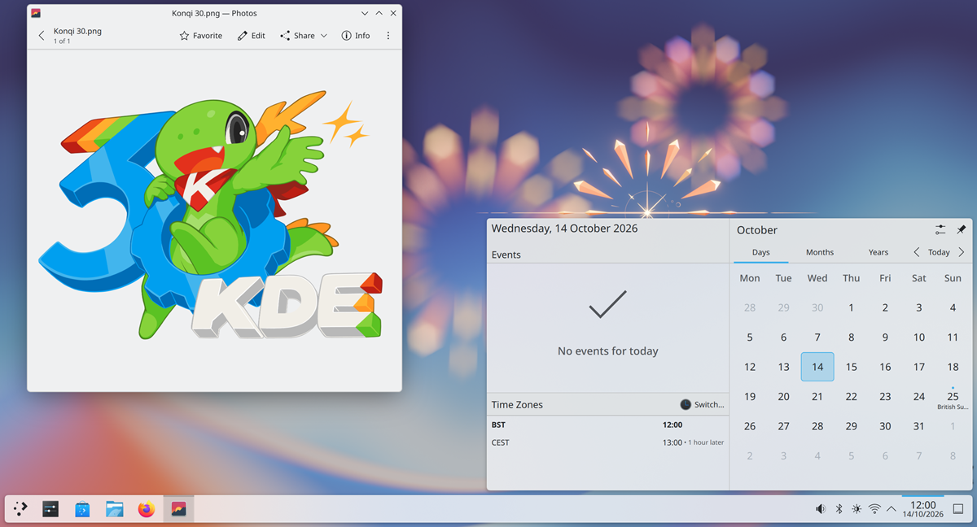Launch Firefox from the taskbar
Image resolution: width=977 pixels, height=527 pixels.
pos(146,509)
